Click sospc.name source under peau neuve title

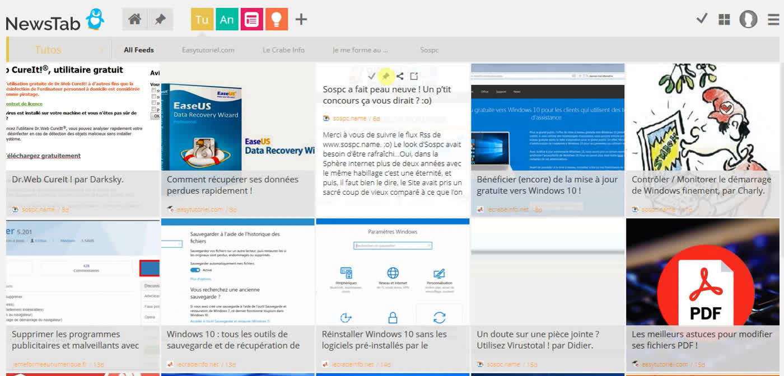349,119
